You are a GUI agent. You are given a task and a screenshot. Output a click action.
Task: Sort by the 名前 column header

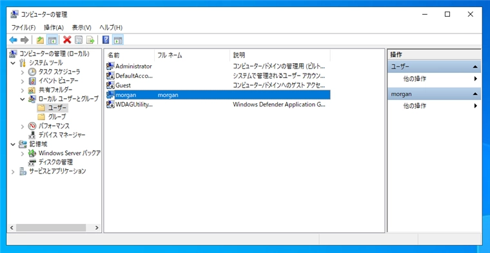130,56
